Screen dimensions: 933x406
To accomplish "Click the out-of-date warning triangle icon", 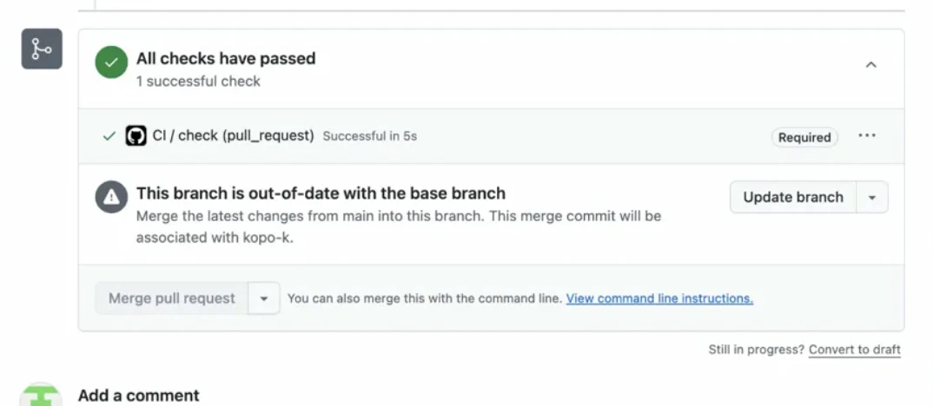I will (x=111, y=197).
